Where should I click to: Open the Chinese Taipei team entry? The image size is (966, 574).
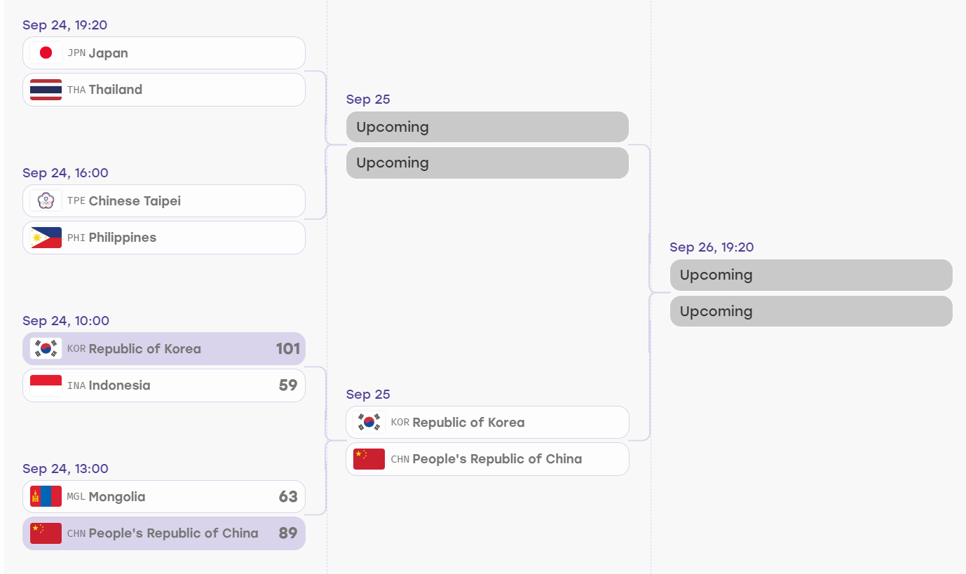(164, 201)
